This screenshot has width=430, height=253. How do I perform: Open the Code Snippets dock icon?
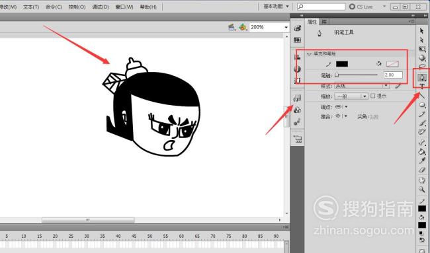[x=297, y=98]
